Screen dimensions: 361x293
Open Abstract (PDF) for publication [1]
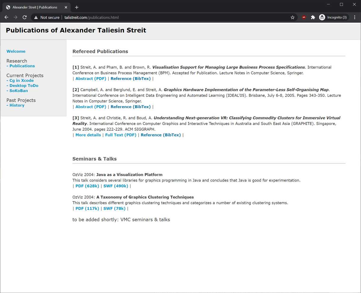91,79
